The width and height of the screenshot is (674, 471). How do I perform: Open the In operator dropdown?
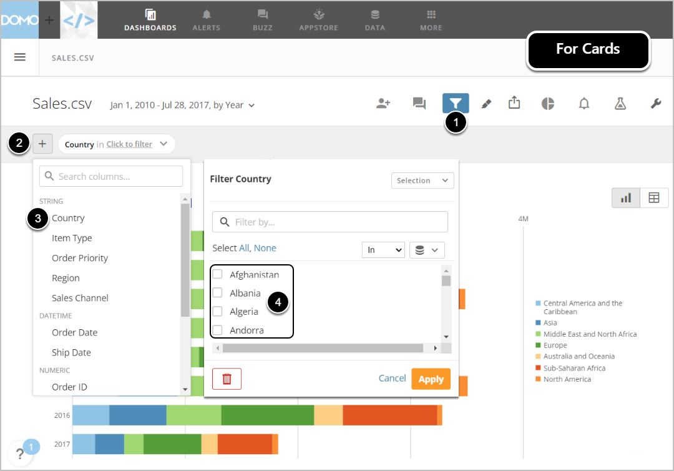pyautogui.click(x=383, y=250)
